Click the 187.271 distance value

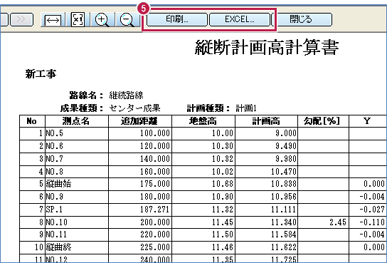pos(155,210)
